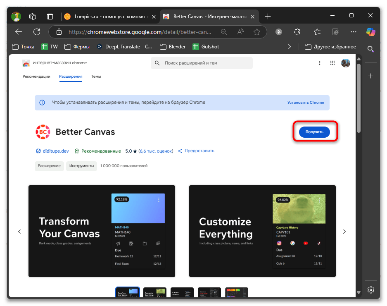Open the 6,6 тыс. оценок ratings link
This screenshot has height=306, width=387.
tap(156, 151)
